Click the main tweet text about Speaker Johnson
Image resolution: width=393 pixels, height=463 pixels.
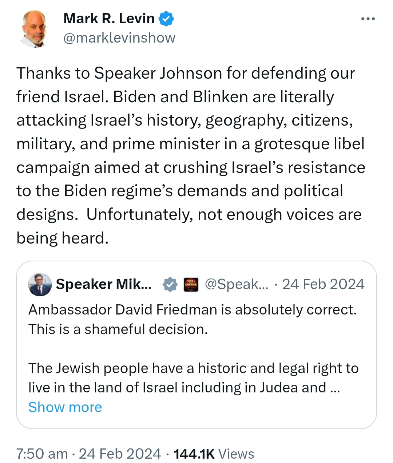tap(191, 156)
